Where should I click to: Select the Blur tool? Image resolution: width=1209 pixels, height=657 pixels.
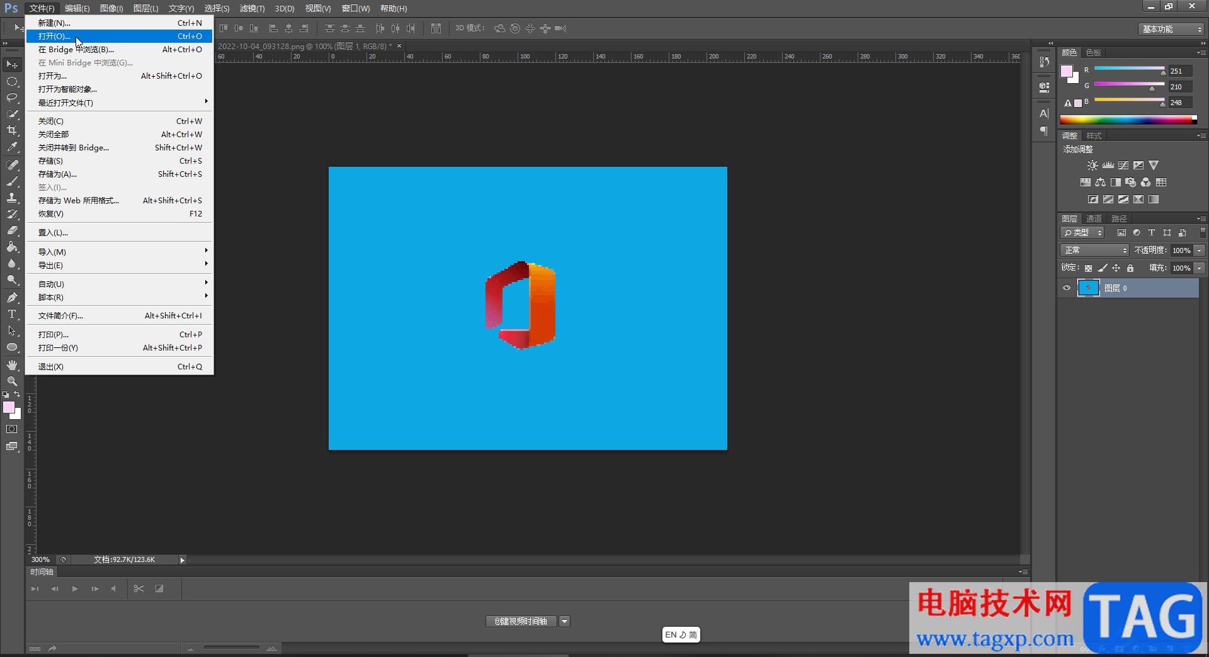tap(12, 263)
